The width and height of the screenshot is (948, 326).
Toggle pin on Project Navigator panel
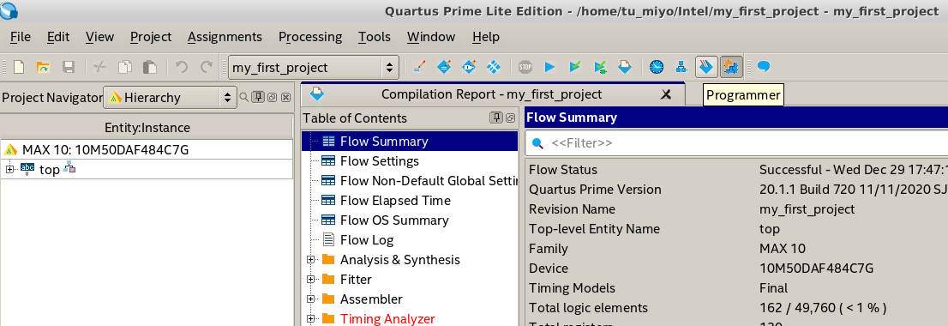258,97
